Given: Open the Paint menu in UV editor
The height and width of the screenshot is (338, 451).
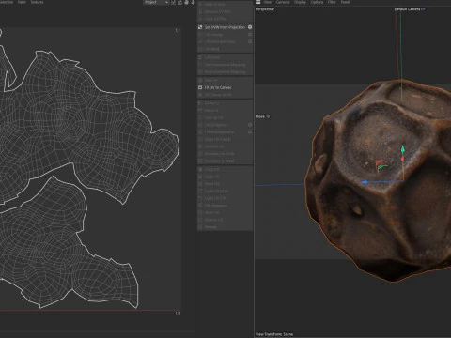Looking at the screenshot, I should (x=22, y=2).
